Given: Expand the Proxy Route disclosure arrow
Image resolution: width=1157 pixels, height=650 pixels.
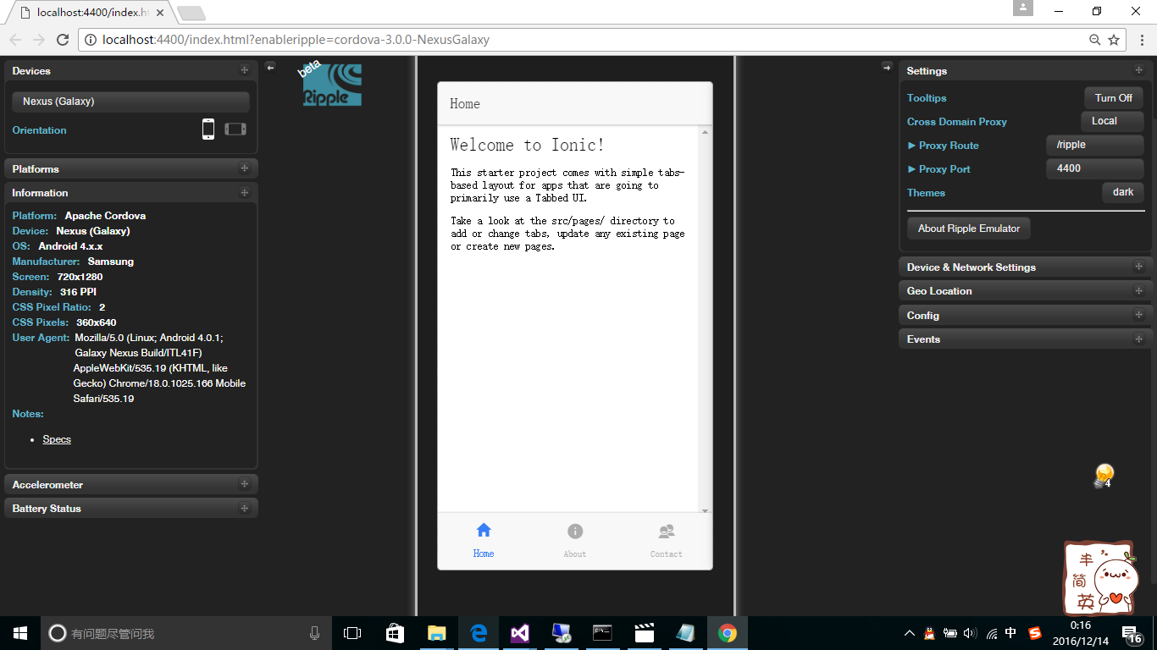Looking at the screenshot, I should point(911,146).
